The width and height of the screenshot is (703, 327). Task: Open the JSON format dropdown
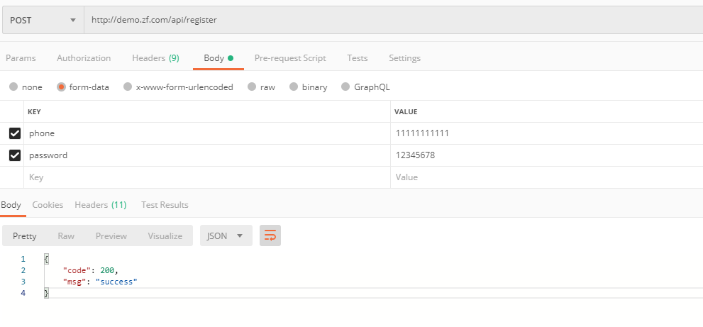click(226, 235)
